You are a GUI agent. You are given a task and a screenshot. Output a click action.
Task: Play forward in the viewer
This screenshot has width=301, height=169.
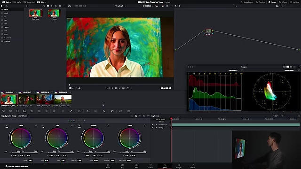[119, 88]
